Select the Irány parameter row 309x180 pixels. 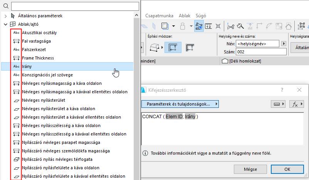pyautogui.click(x=67, y=66)
